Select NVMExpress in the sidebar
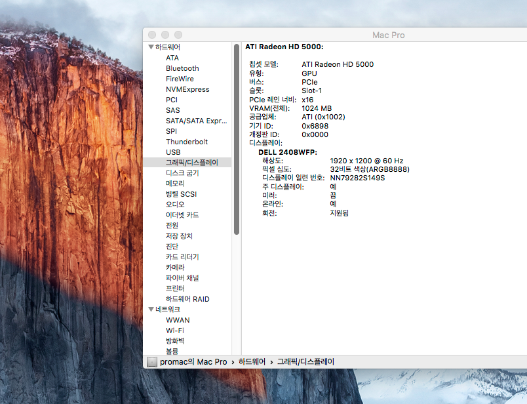This screenshot has width=527, height=404. click(187, 89)
